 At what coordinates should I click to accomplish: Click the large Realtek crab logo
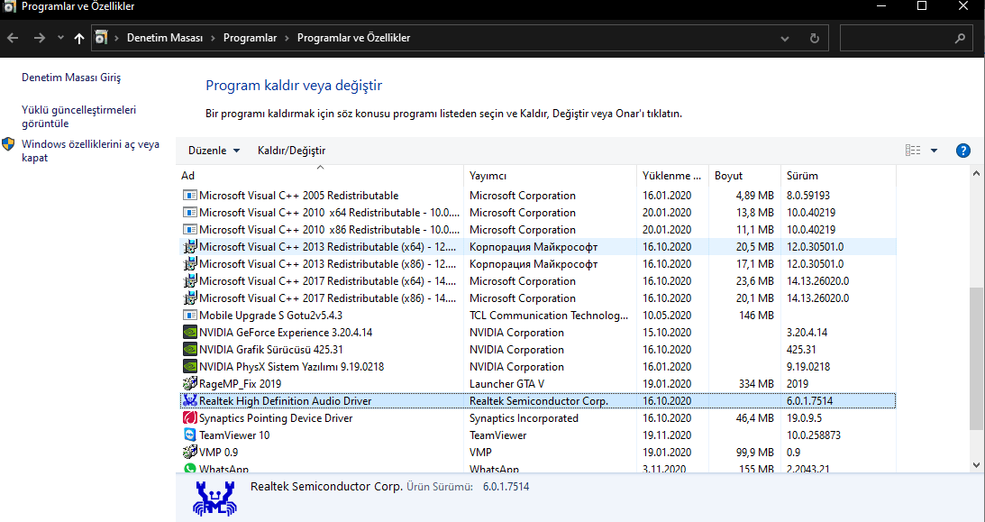214,498
